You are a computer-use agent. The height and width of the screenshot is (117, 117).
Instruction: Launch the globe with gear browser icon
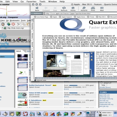coord(39,114)
